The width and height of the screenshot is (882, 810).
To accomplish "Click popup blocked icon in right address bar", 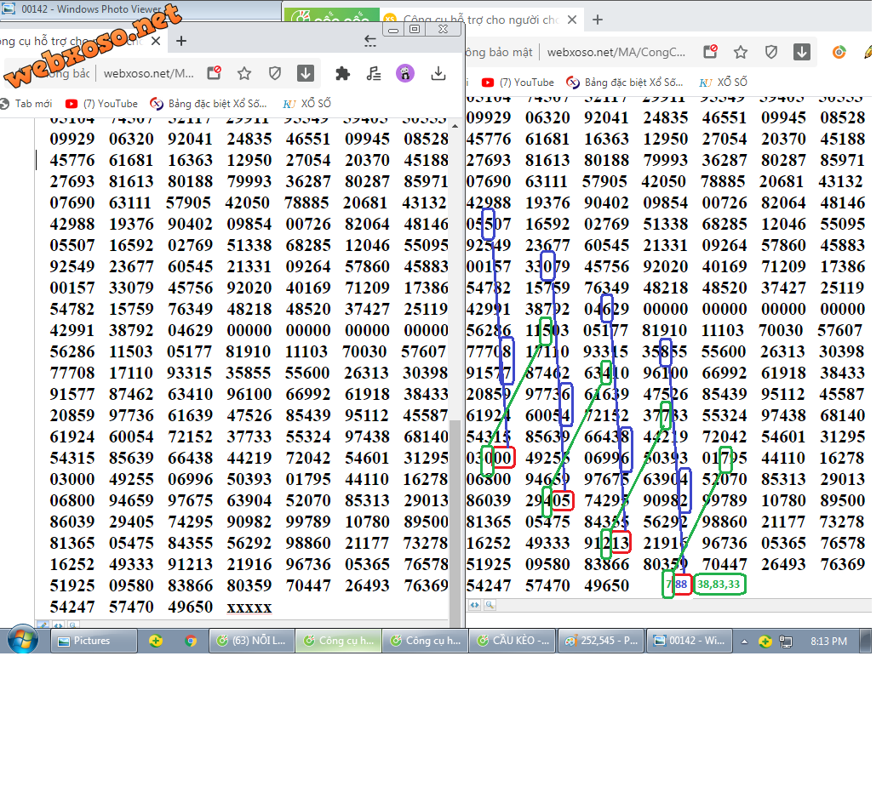I will point(710,52).
